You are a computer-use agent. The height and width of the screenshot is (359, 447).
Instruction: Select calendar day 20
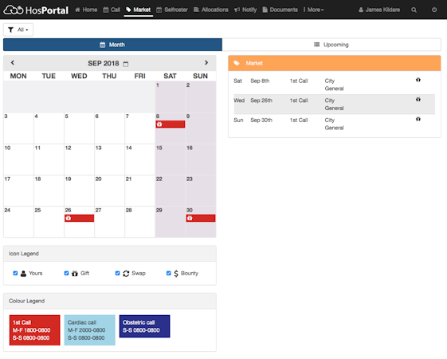(109, 191)
